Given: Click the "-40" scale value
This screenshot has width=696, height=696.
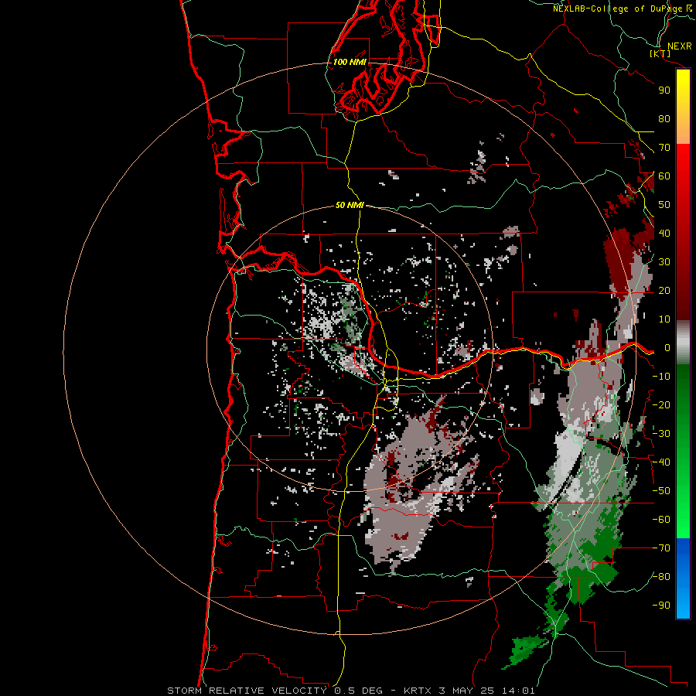Looking at the screenshot, I should tap(661, 462).
